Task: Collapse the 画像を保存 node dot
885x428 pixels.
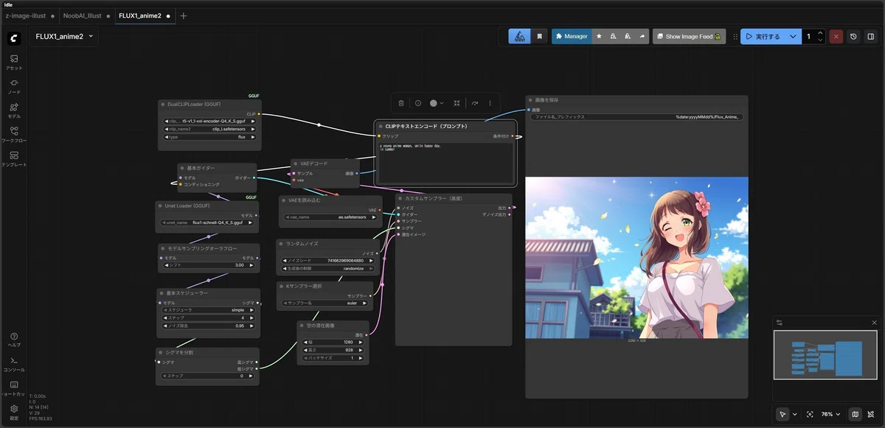Action: click(530, 99)
